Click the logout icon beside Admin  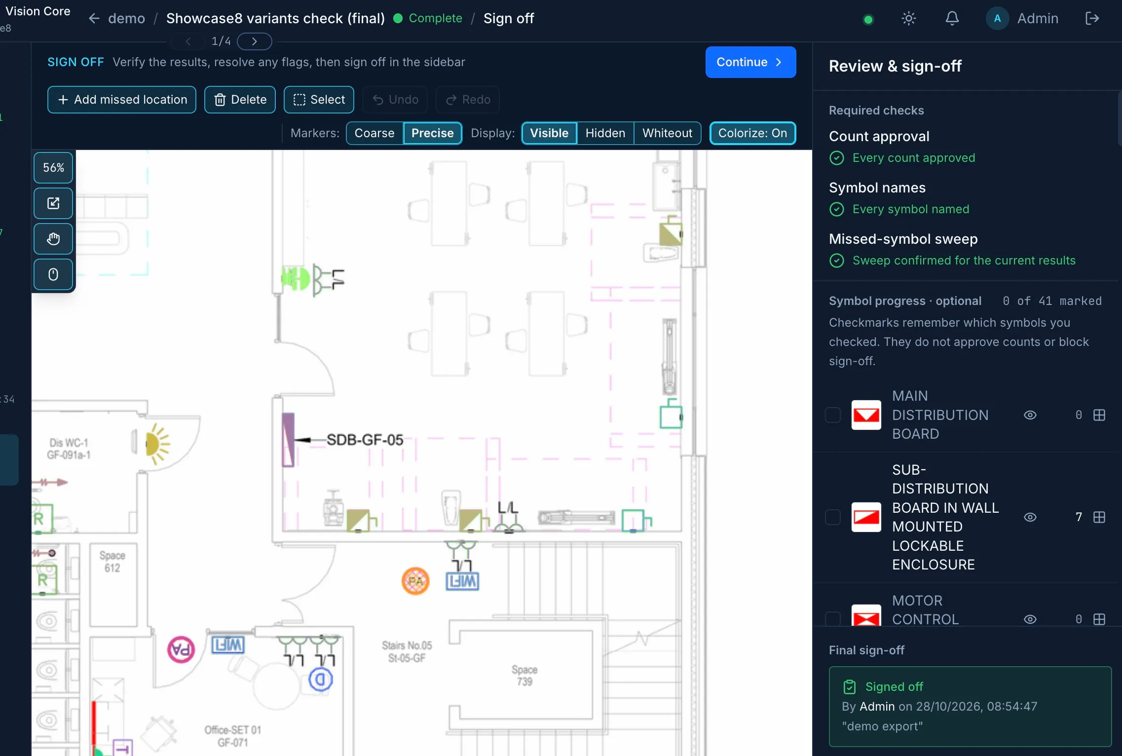(1092, 19)
